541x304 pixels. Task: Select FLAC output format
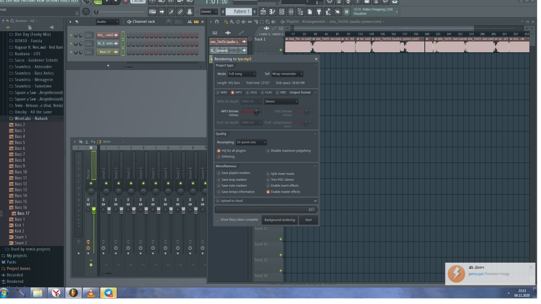point(267,92)
